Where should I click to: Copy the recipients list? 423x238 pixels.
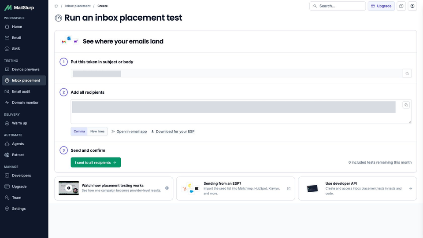pyautogui.click(x=406, y=105)
